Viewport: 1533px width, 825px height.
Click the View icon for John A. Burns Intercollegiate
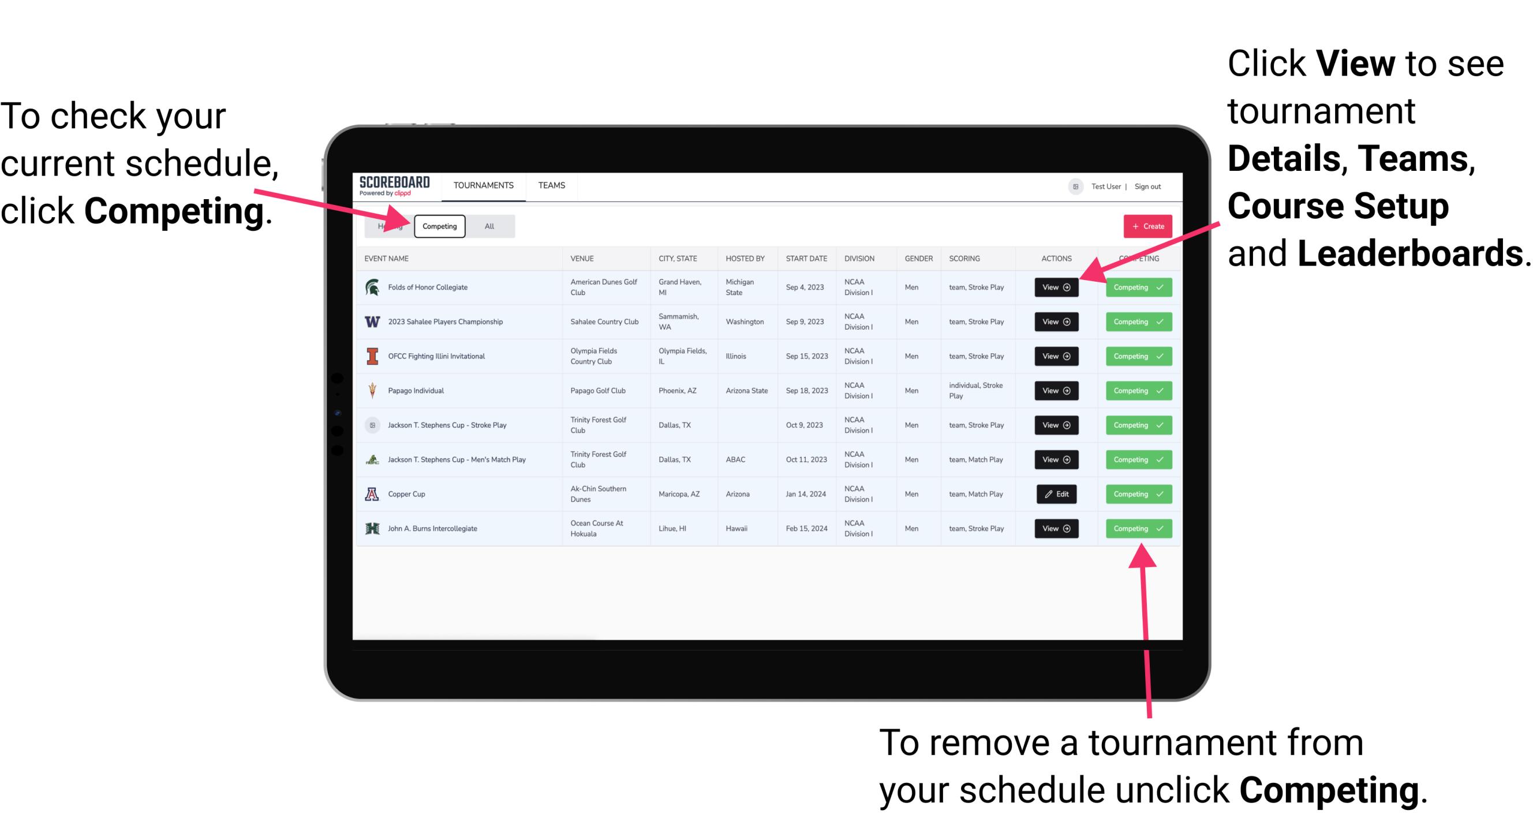1057,528
